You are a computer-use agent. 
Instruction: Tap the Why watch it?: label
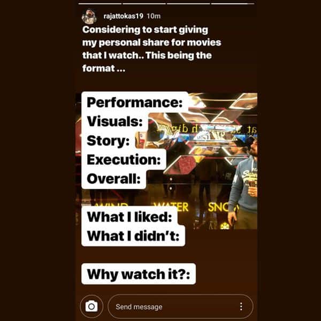[x=139, y=274]
